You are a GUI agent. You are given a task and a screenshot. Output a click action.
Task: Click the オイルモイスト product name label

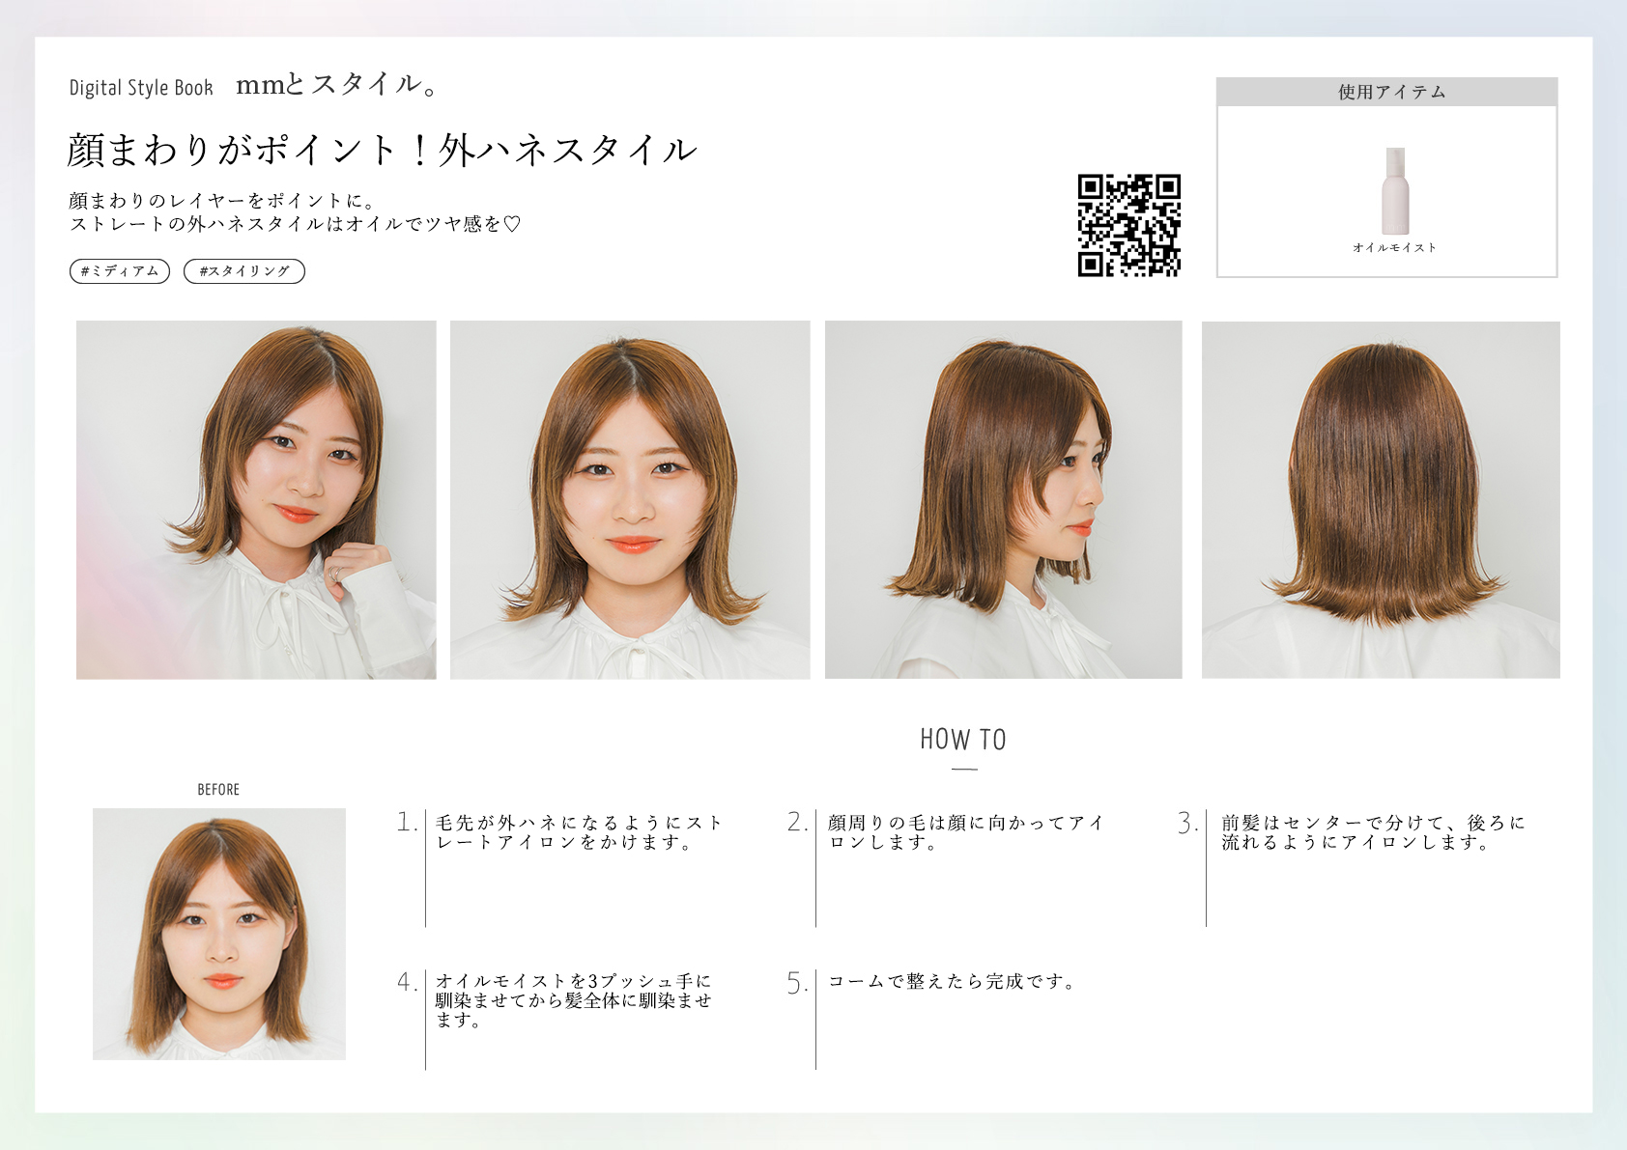(x=1394, y=248)
